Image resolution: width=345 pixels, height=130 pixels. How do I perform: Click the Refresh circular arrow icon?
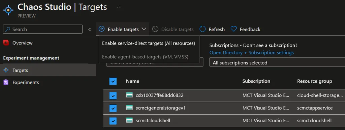[x=202, y=29]
